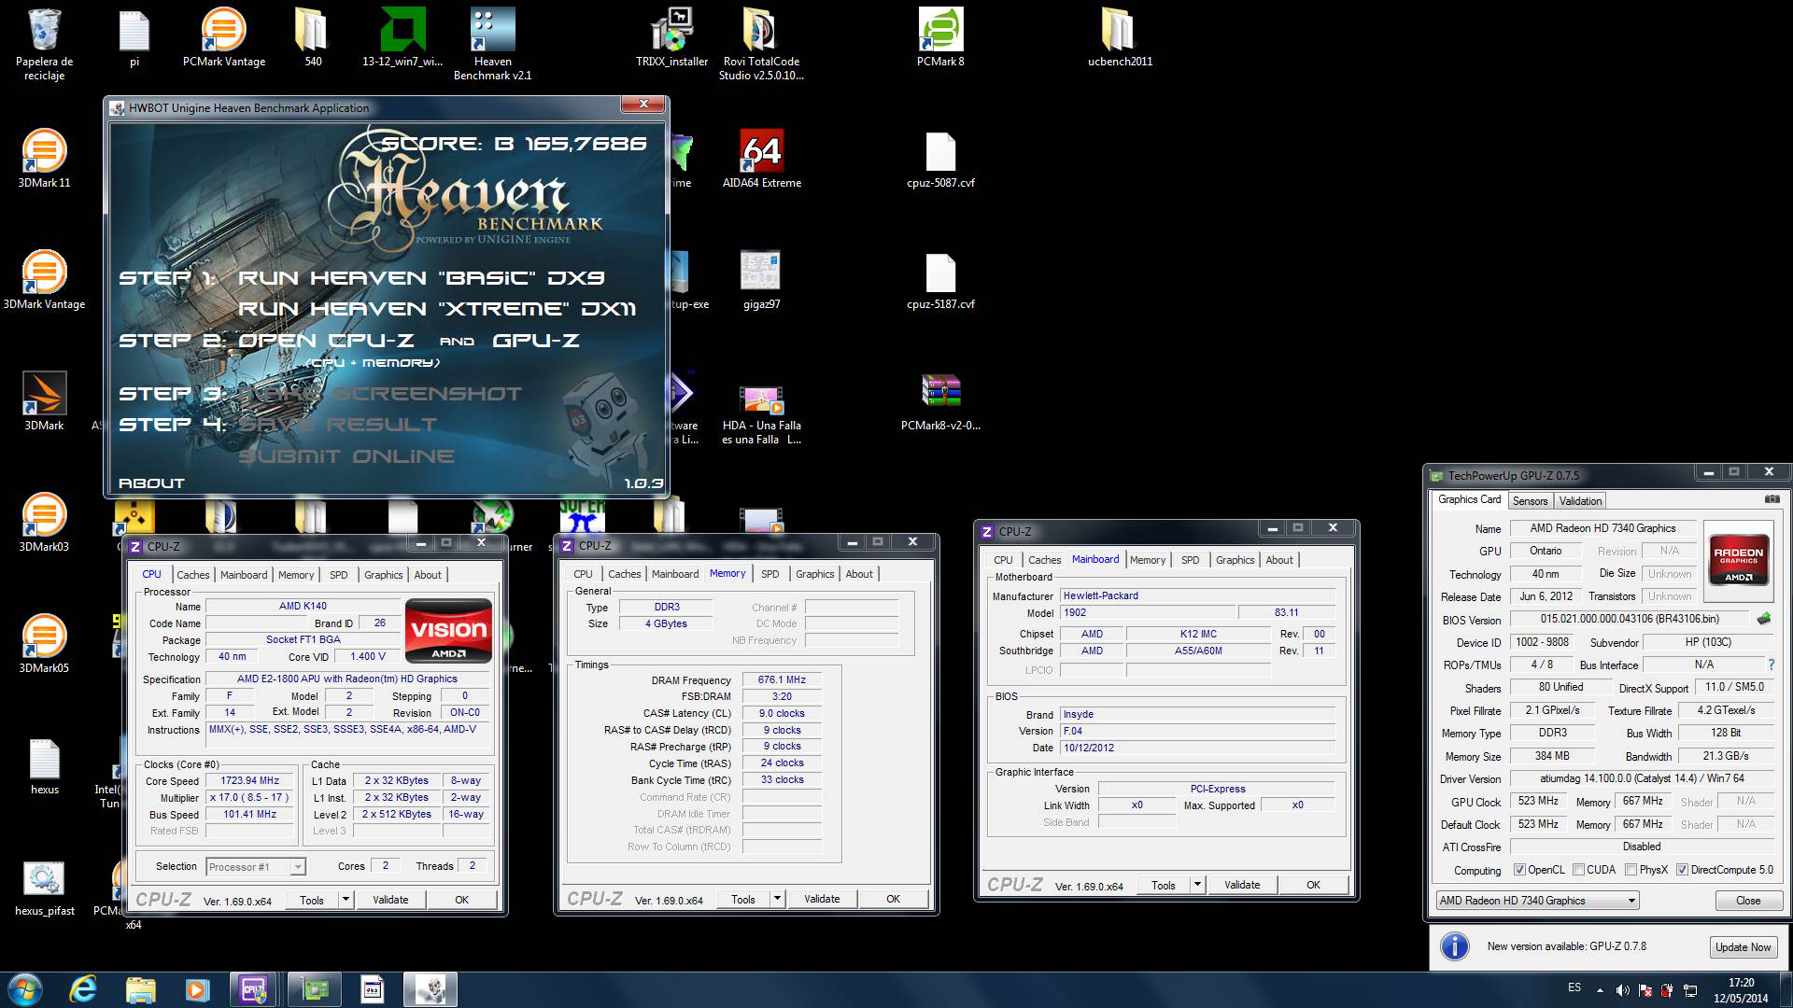Click the Tools button in Mainboard window
Image resolution: width=1793 pixels, height=1008 pixels.
pyautogui.click(x=1164, y=885)
